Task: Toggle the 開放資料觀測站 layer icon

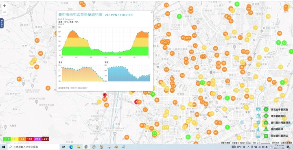Action: coord(258,136)
